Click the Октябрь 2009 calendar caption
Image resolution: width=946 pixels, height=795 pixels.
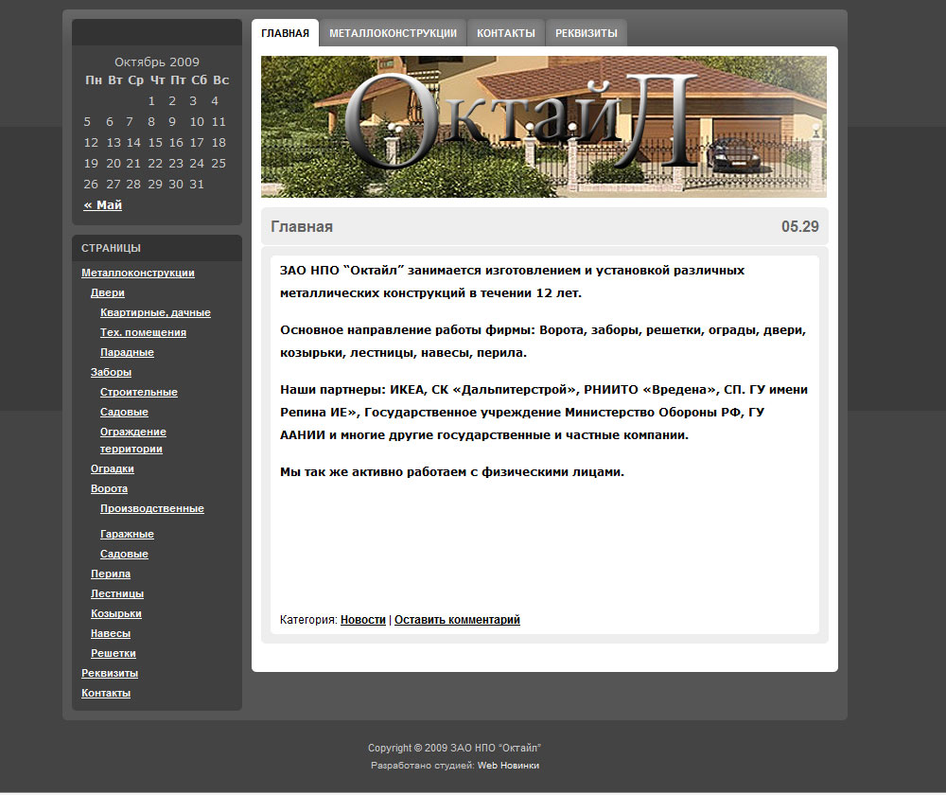point(157,62)
